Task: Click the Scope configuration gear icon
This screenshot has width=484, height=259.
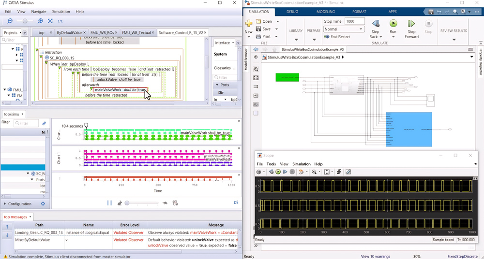Action: [x=259, y=172]
